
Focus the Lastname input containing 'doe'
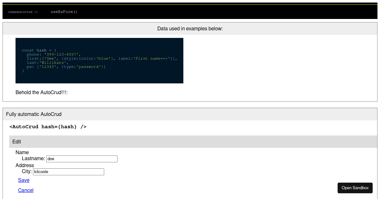click(x=82, y=159)
